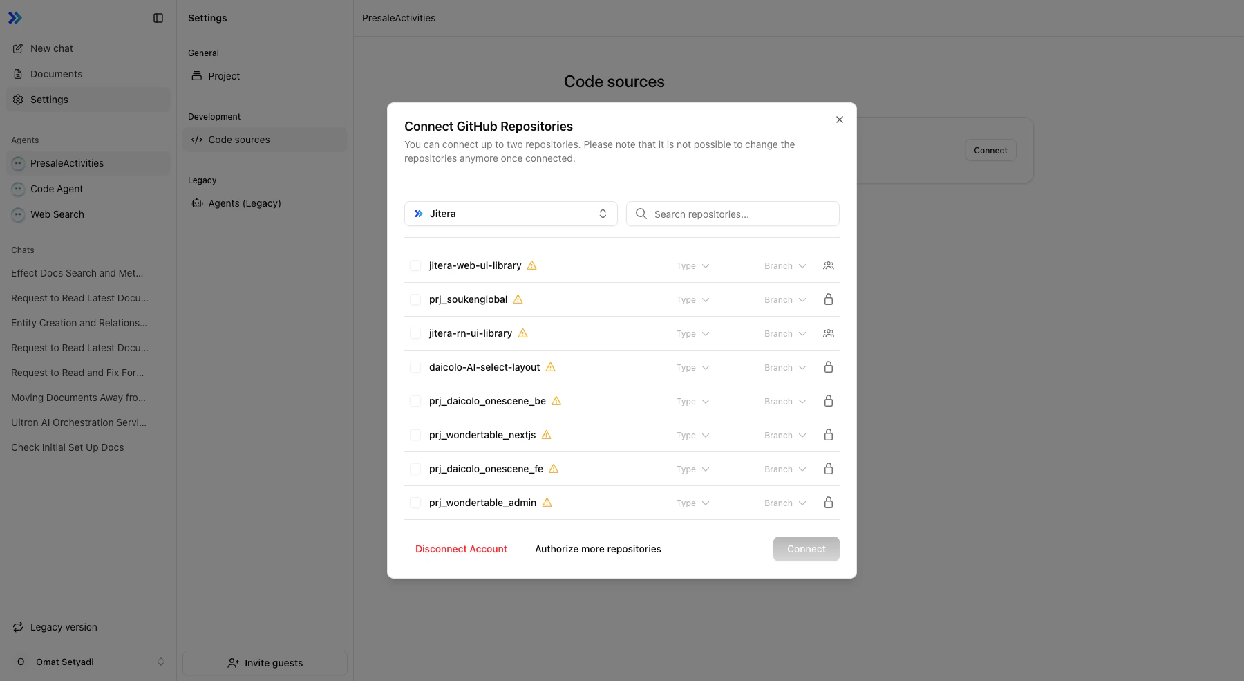
Task: Click the warning icon next to jitera-rn-ui-library
Action: click(523, 333)
